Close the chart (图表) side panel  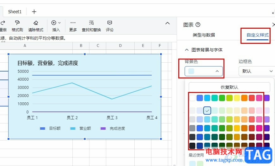tap(273, 25)
